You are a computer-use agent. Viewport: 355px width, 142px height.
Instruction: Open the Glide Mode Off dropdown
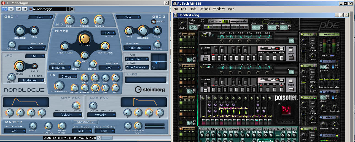(x=15, y=131)
